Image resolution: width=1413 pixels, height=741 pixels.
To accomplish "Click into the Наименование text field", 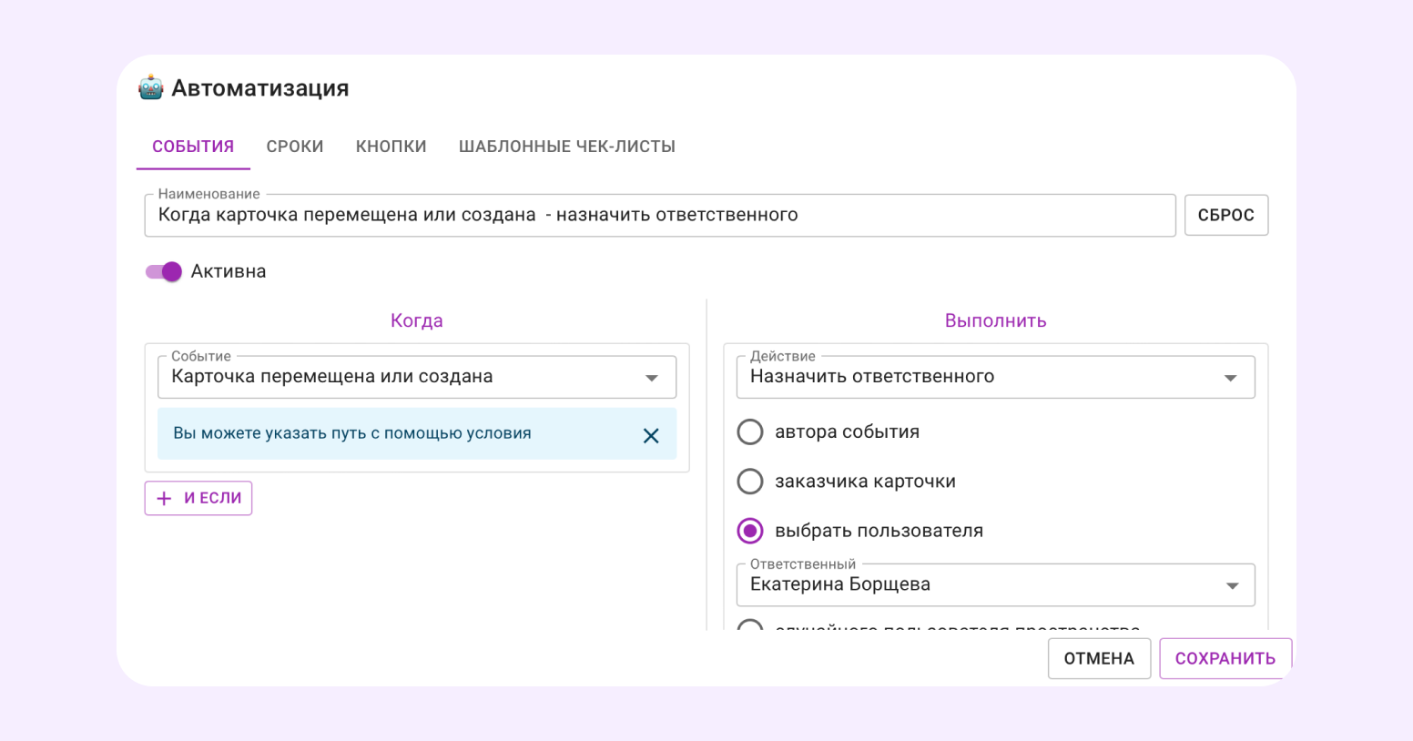I will point(660,215).
